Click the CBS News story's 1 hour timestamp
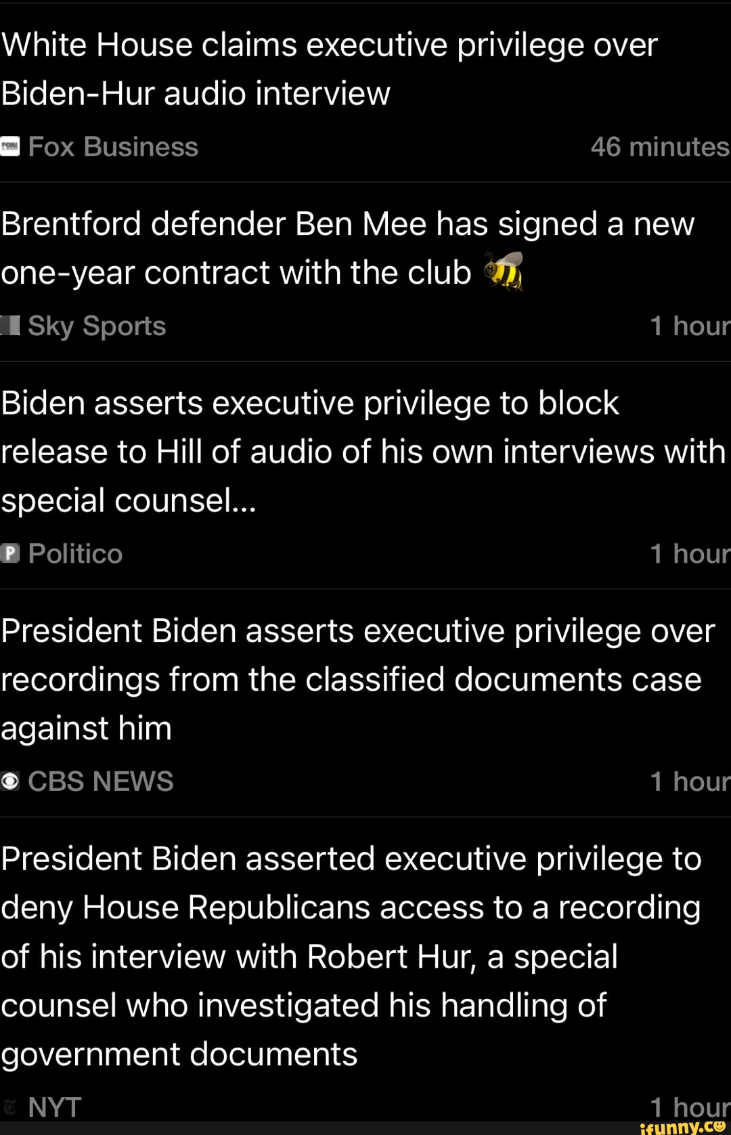 click(690, 781)
